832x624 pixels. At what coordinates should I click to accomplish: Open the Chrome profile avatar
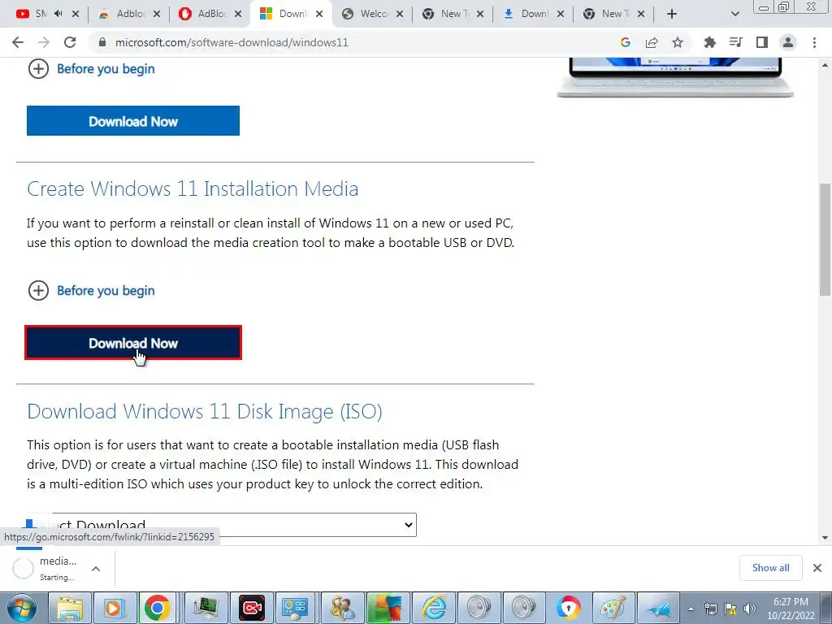pos(788,42)
